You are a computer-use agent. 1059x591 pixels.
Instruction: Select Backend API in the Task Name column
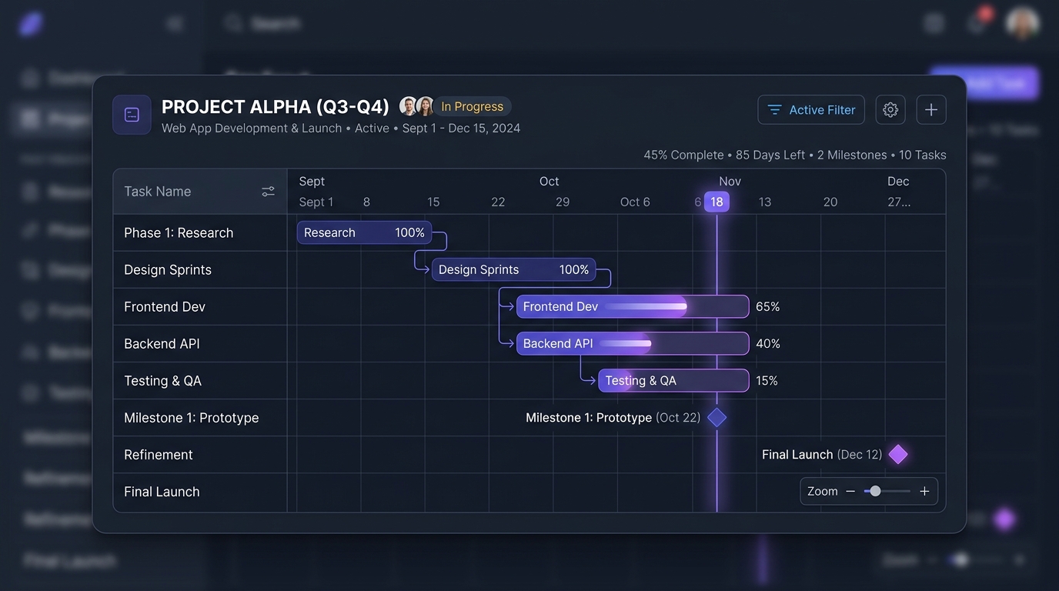pyautogui.click(x=200, y=343)
